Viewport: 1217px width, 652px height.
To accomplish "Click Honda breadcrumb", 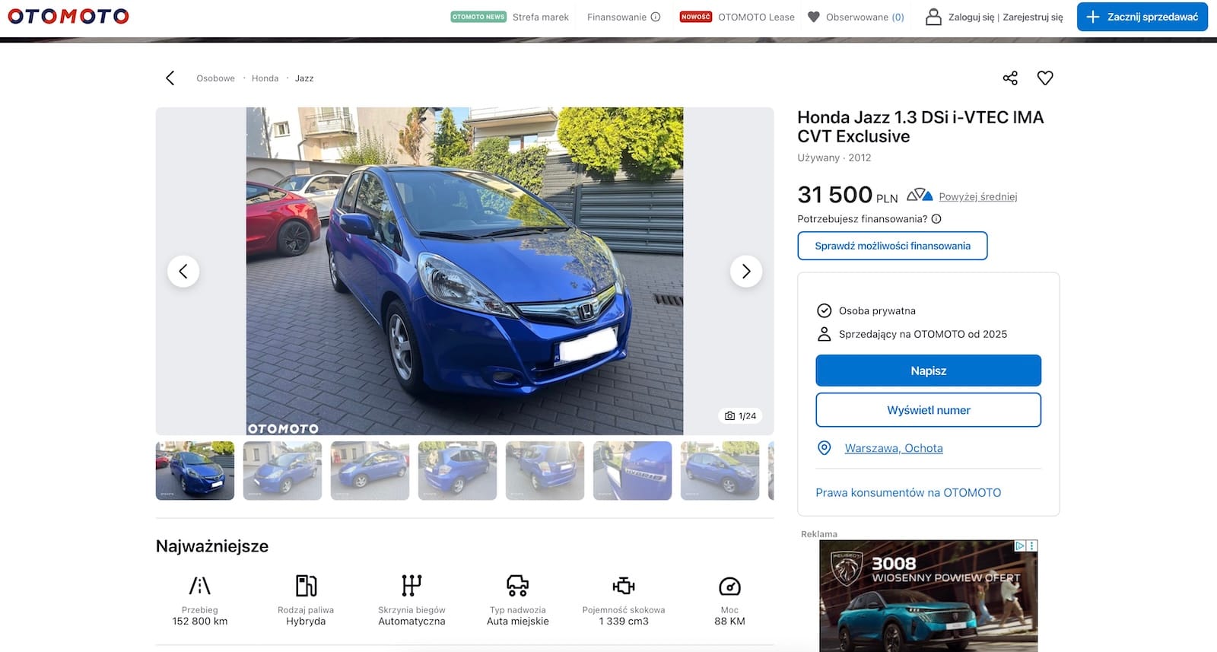I will click(x=265, y=78).
